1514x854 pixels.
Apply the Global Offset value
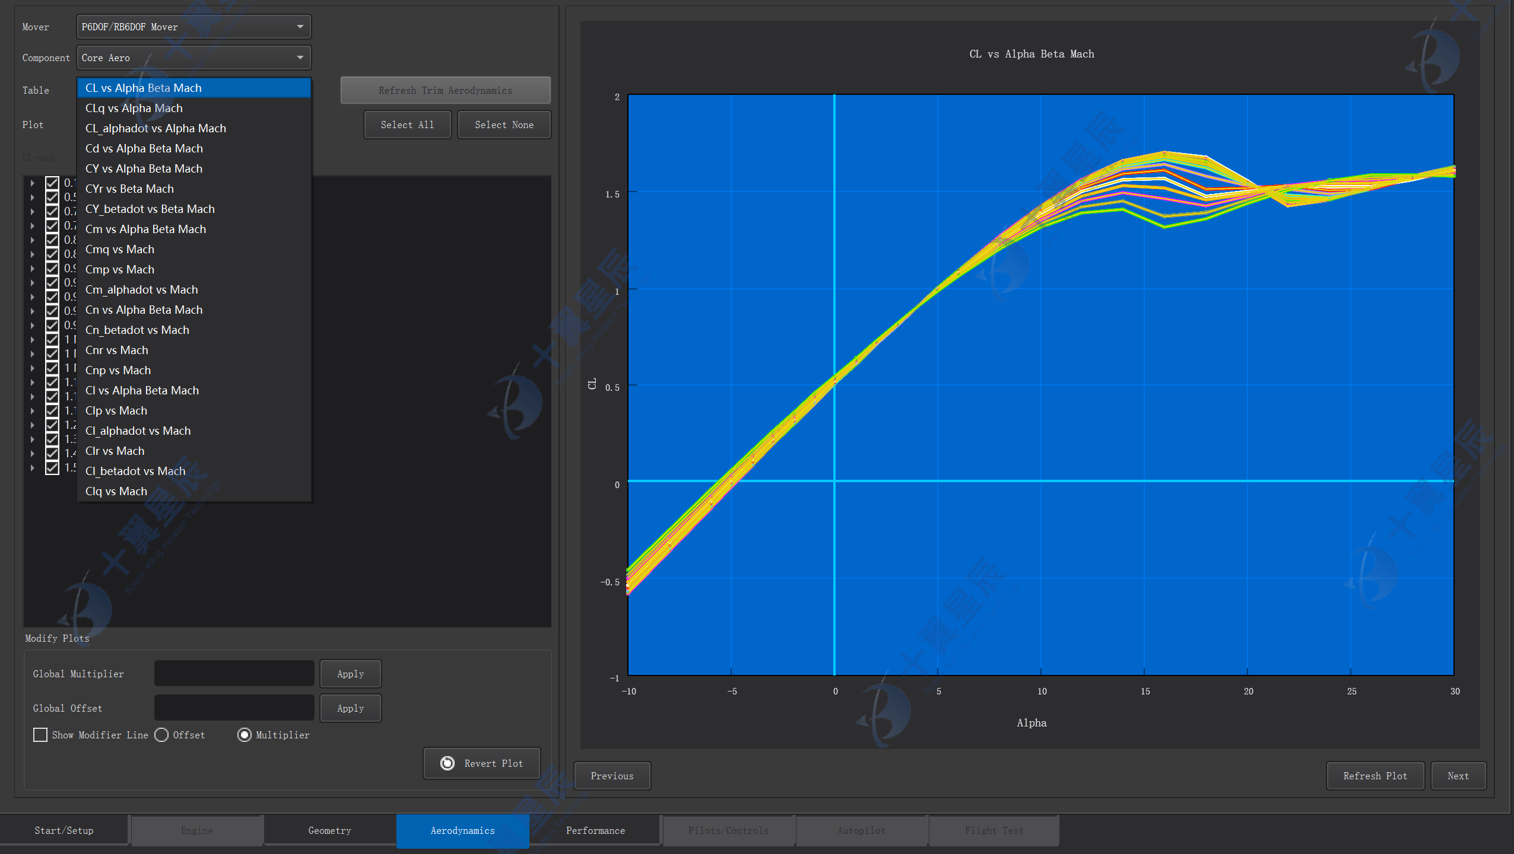350,708
